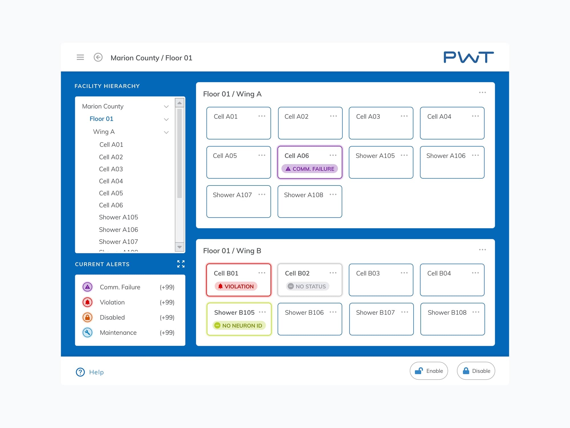Click the NO STATUS badge on Cell B02
This screenshot has height=428, width=570.
[x=308, y=286]
